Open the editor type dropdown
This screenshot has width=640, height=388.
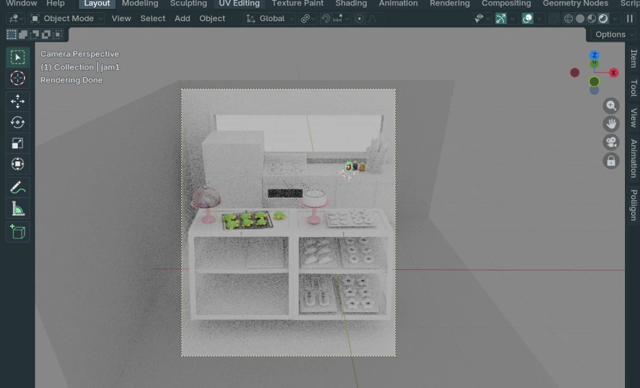pyautogui.click(x=16, y=18)
